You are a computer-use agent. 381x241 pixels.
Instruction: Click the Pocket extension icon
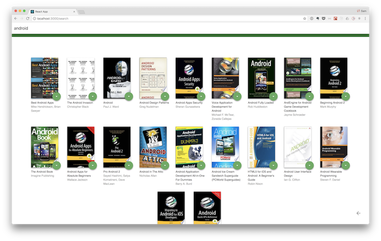point(323,19)
